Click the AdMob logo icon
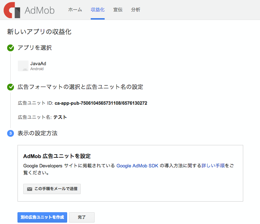The image size is (260, 224). [x=12, y=10]
